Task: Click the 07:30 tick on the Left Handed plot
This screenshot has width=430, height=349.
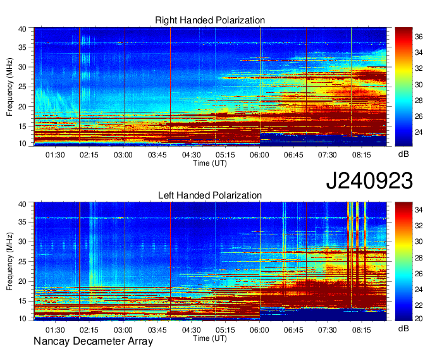Action: [327, 329]
